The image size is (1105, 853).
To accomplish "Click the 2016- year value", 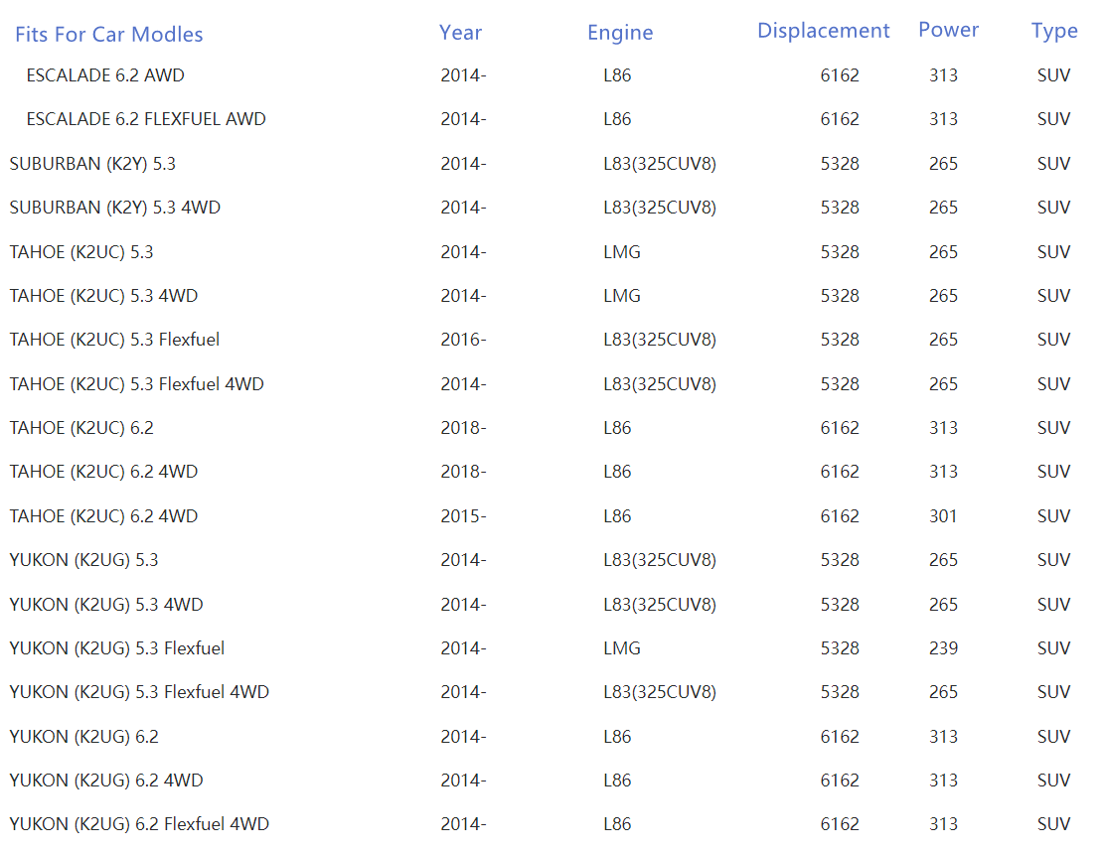I will point(463,340).
